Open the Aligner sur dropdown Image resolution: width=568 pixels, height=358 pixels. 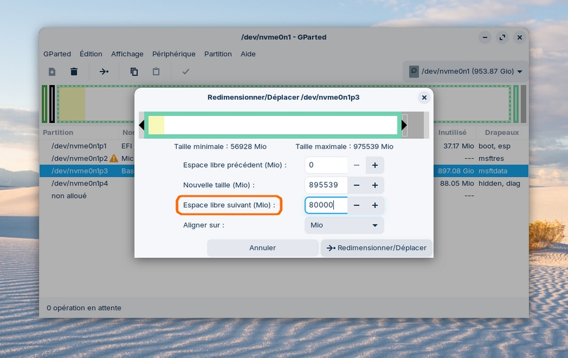pos(344,225)
